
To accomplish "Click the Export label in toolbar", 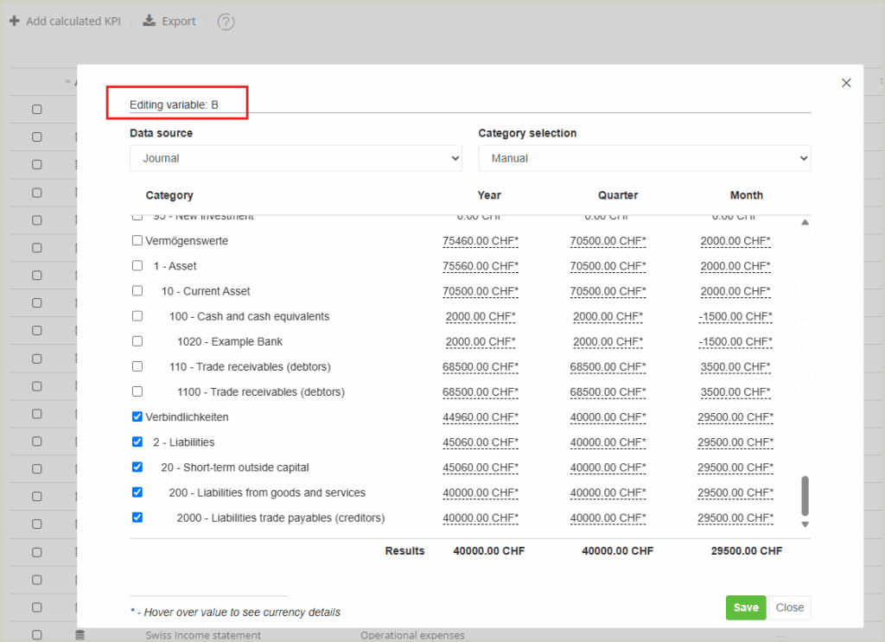I will [x=178, y=22].
